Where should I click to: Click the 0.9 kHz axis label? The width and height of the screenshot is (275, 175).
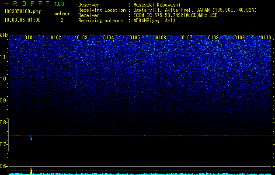pyautogui.click(x=3, y=101)
